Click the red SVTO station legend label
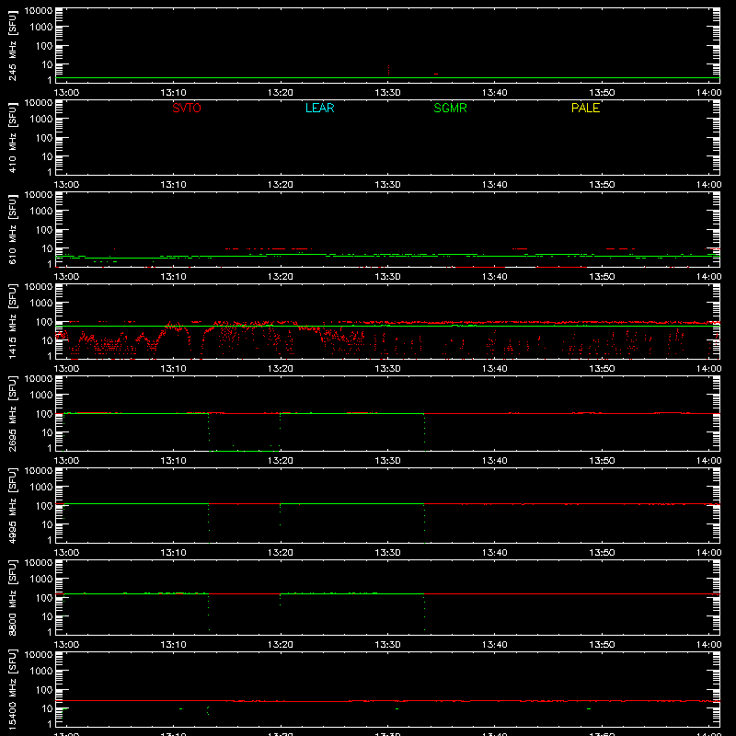This screenshot has height=736, width=736. [x=187, y=108]
